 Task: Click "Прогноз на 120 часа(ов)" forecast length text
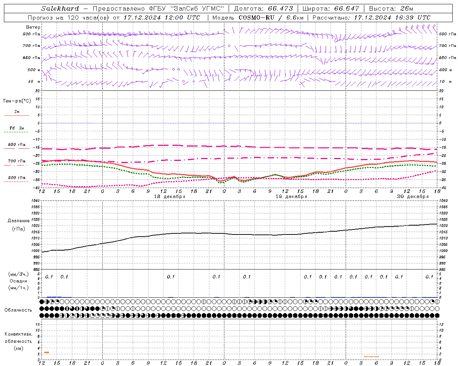[x=68, y=18]
